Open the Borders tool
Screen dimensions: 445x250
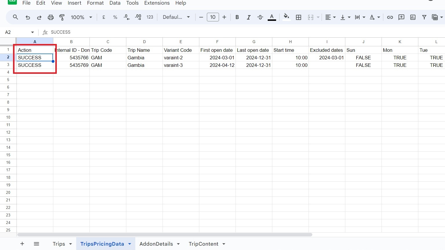click(298, 17)
